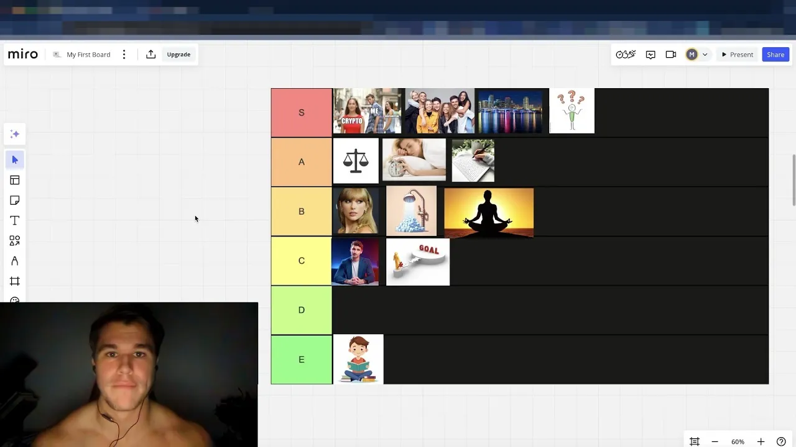Click the export board upload icon

coord(150,55)
